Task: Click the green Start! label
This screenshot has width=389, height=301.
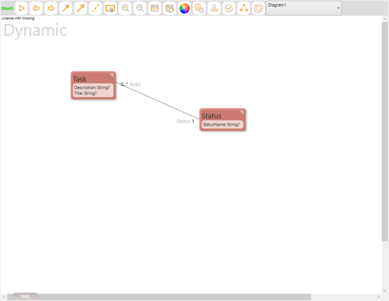Action: pyautogui.click(x=7, y=8)
